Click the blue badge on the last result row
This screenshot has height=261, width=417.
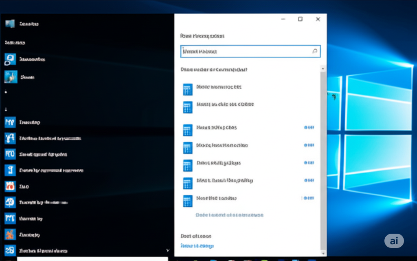[x=309, y=198]
